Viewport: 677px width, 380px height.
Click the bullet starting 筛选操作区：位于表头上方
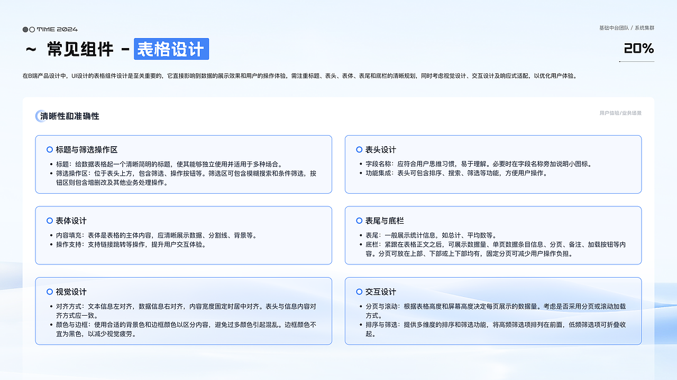click(183, 178)
